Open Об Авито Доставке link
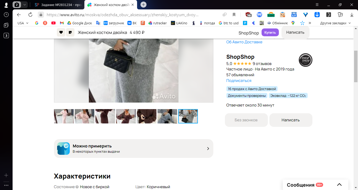 point(244,42)
